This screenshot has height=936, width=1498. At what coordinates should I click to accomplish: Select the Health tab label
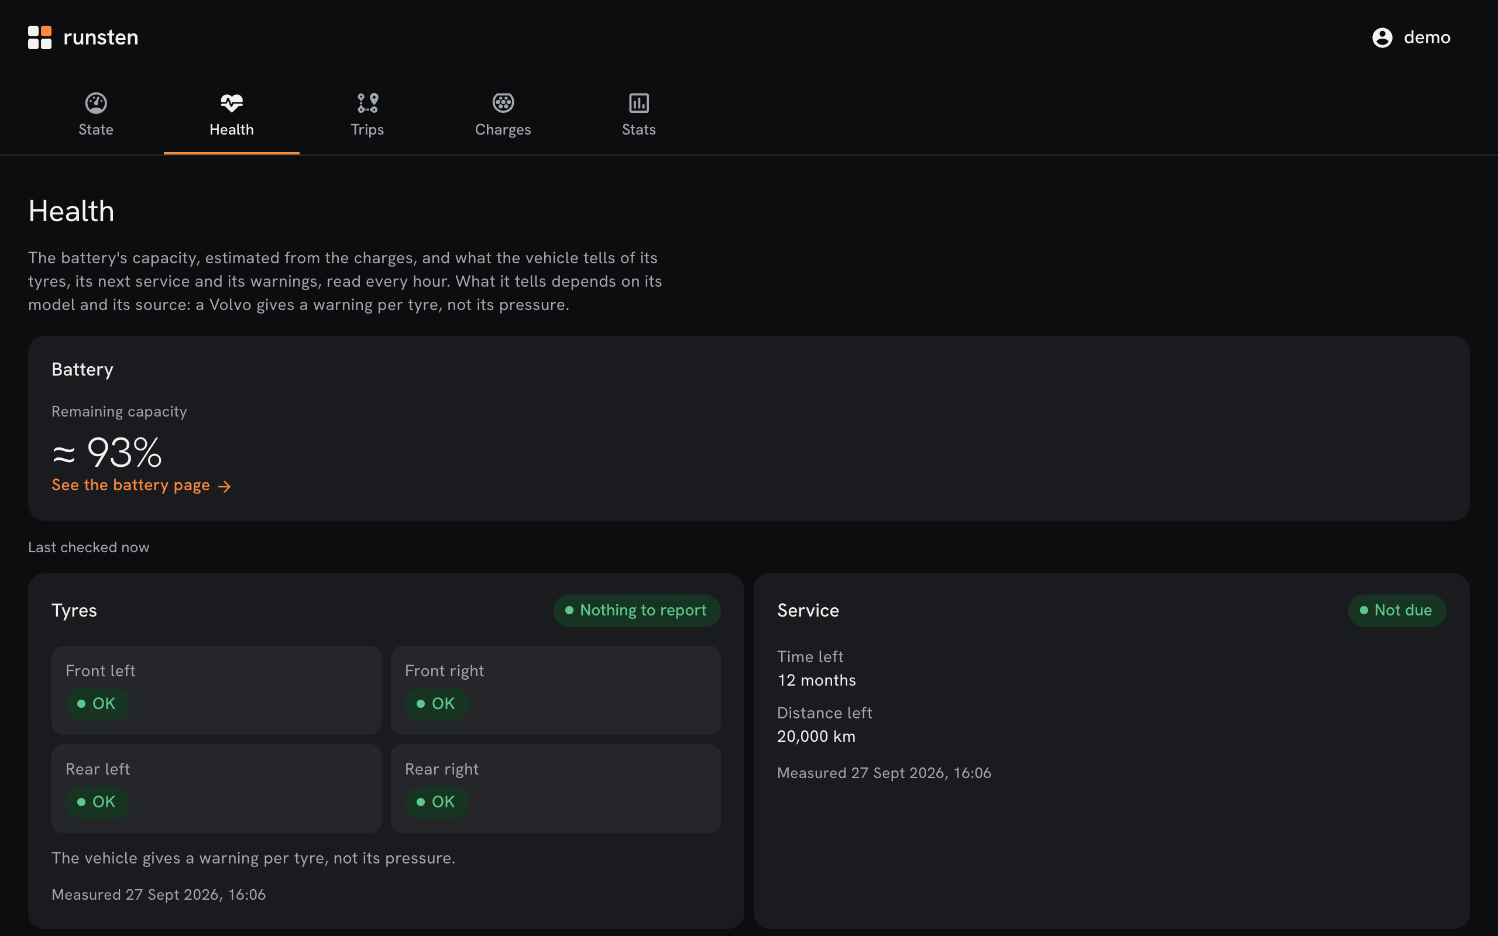(232, 129)
